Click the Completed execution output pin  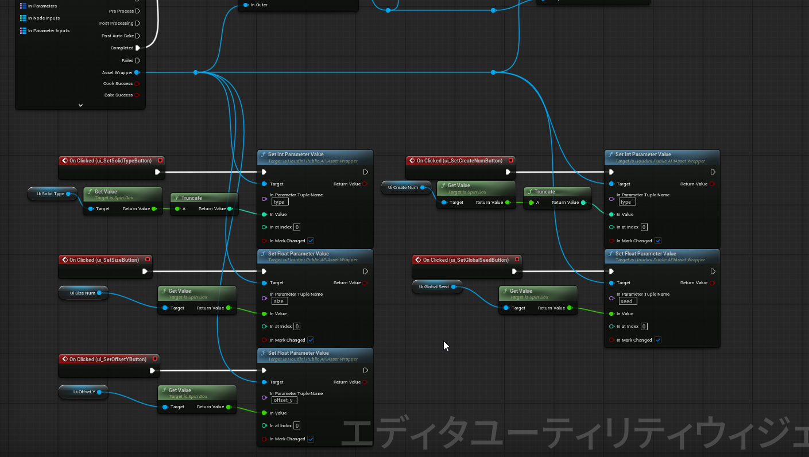138,48
